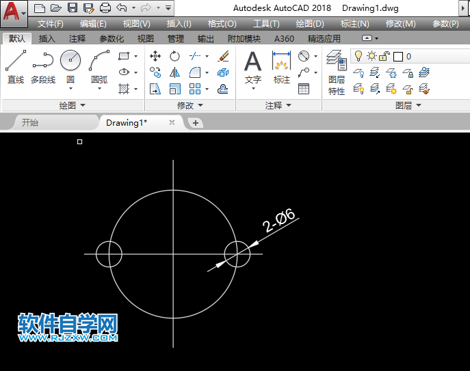This screenshot has width=470, height=371.
Task: Toggle layer lock padlock icon
Action: click(x=384, y=56)
